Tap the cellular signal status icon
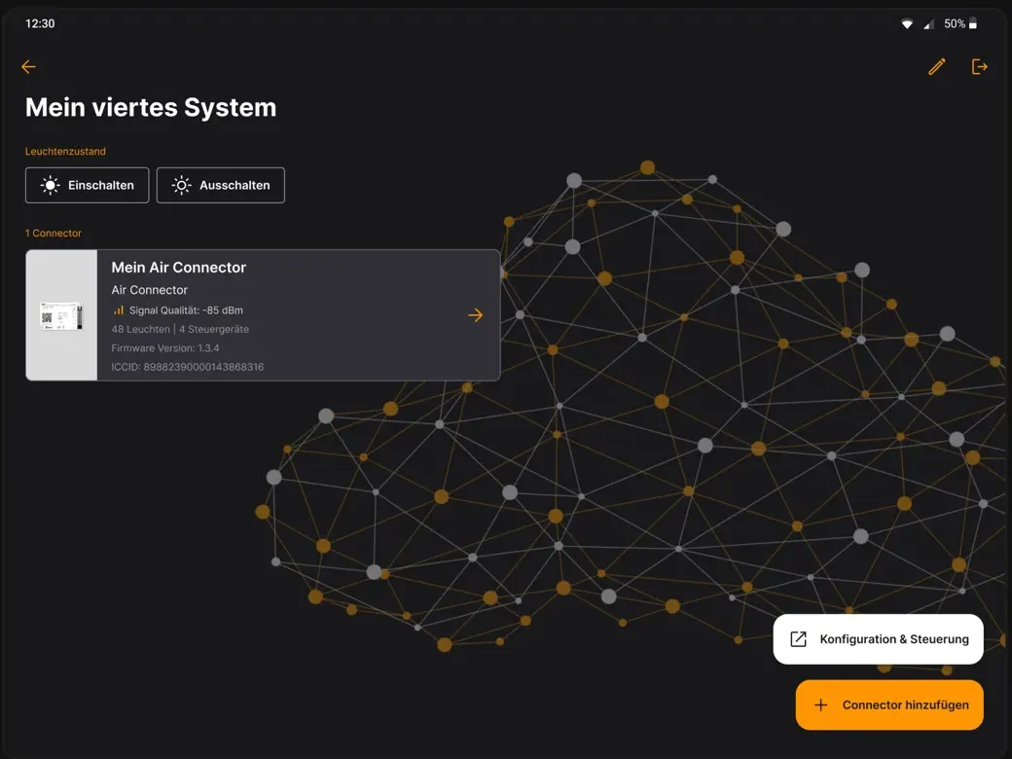Image resolution: width=1012 pixels, height=759 pixels. coord(928,24)
